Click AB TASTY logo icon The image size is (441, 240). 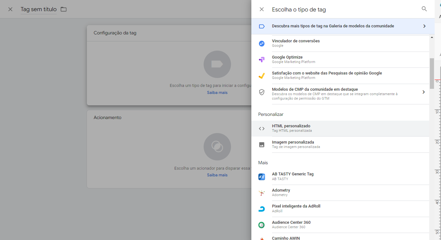click(262, 177)
